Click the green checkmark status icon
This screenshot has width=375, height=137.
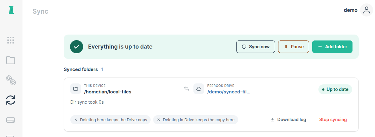77,47
